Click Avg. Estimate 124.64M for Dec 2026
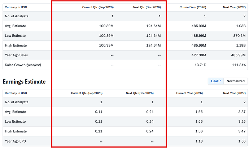This screenshot has height=148, width=249. (x=153, y=26)
